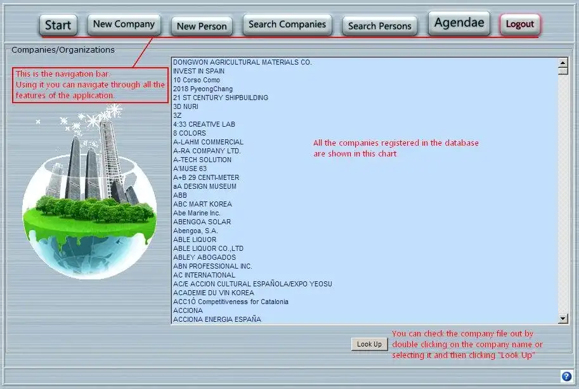Open the blue help question mark icon
This screenshot has height=389, width=579.
(566, 376)
